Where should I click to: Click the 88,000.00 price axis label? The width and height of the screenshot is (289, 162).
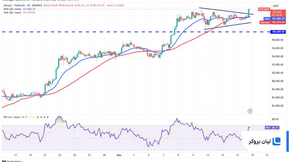[278, 81]
